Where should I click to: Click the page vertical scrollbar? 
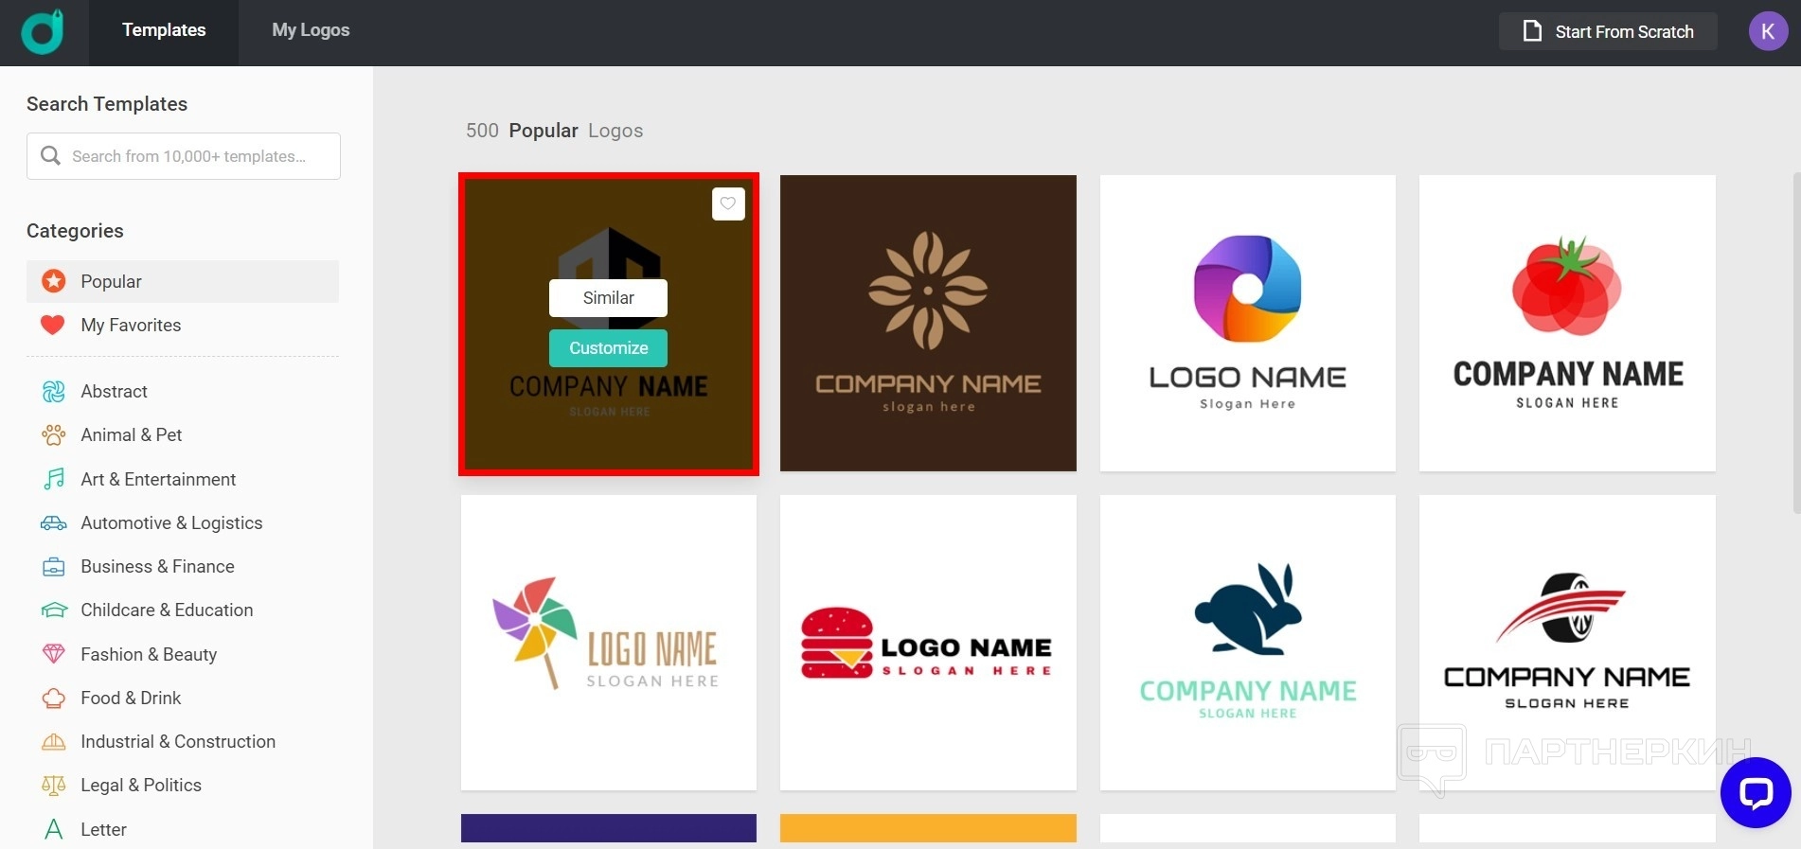tap(1795, 343)
